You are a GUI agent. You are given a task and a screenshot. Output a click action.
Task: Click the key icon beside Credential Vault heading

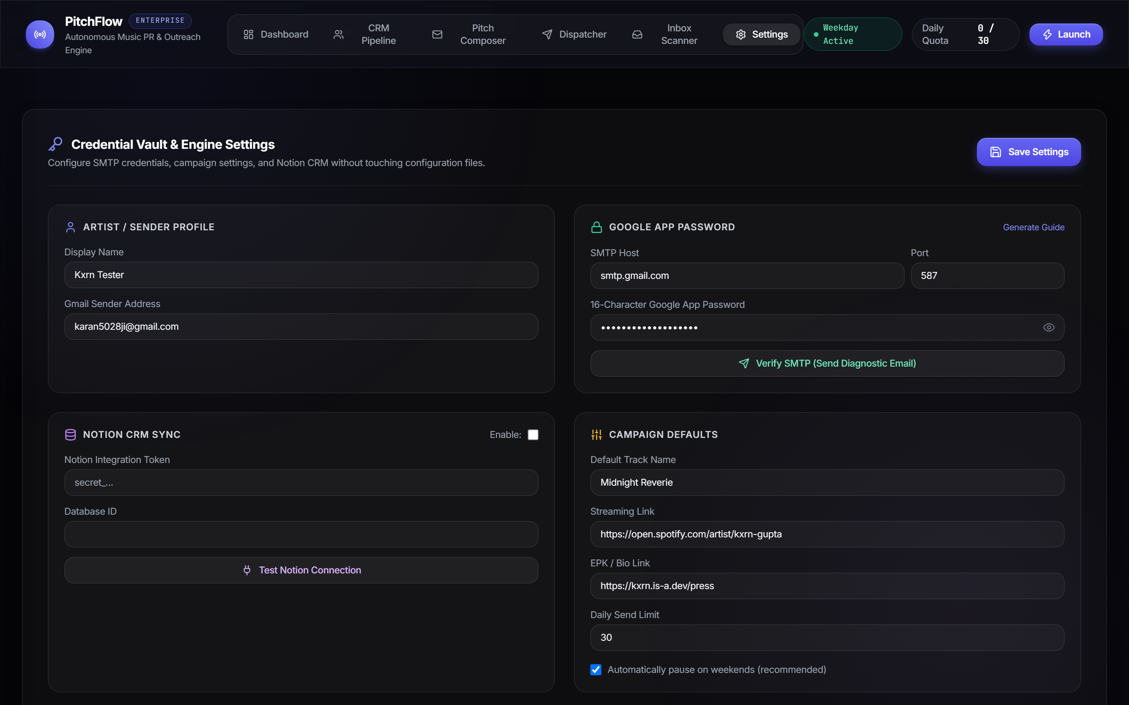point(56,144)
